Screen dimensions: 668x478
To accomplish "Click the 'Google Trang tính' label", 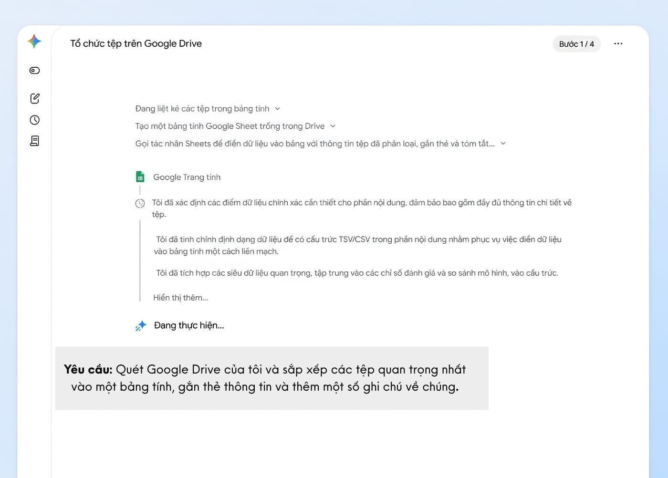I will pos(187,177).
